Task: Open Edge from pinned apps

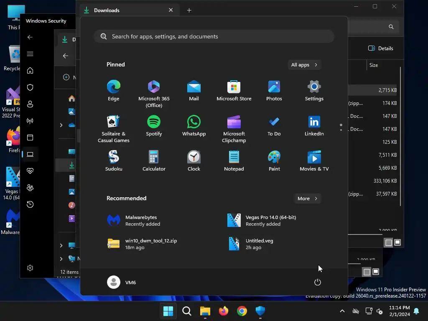Action: (114, 91)
